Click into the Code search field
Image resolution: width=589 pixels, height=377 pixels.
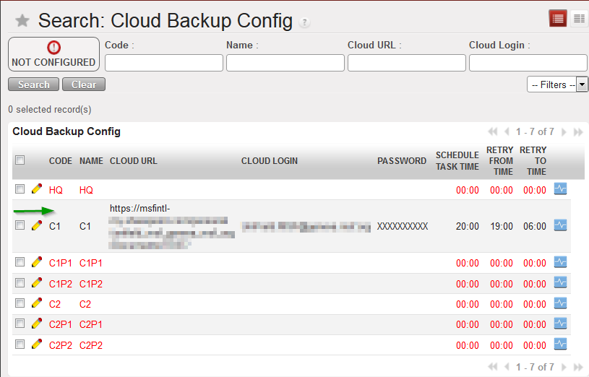(163, 63)
